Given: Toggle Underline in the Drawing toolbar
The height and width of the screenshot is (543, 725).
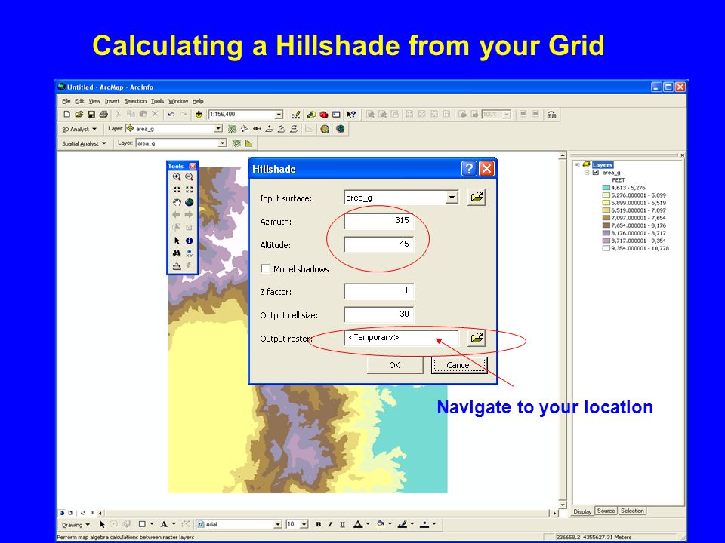Looking at the screenshot, I should (x=343, y=524).
